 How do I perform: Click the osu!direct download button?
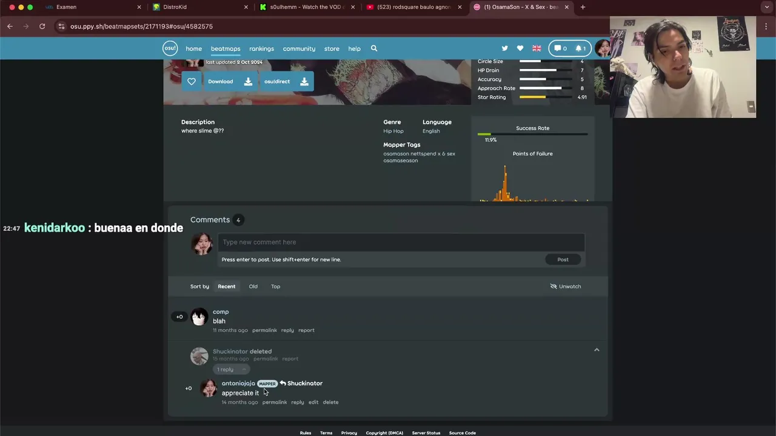287,81
